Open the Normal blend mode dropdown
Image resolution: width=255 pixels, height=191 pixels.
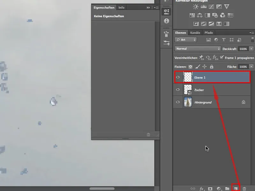pos(198,49)
